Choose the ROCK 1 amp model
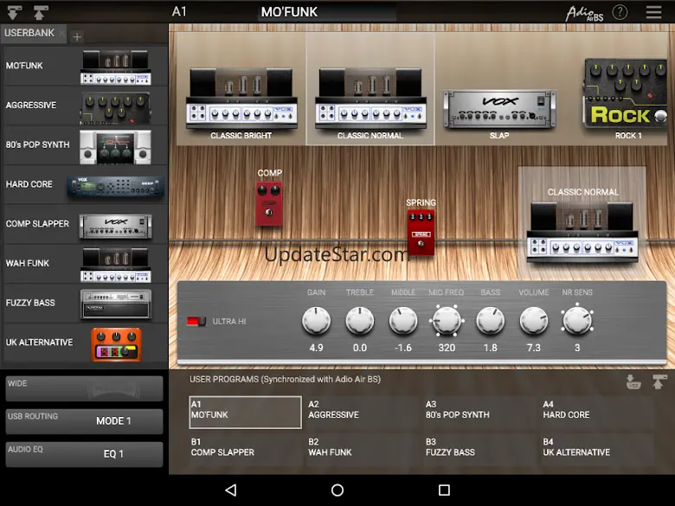675x506 pixels. coord(628,93)
